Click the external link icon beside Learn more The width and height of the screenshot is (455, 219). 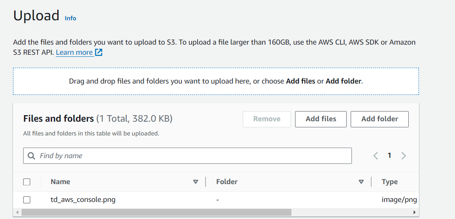(99, 52)
